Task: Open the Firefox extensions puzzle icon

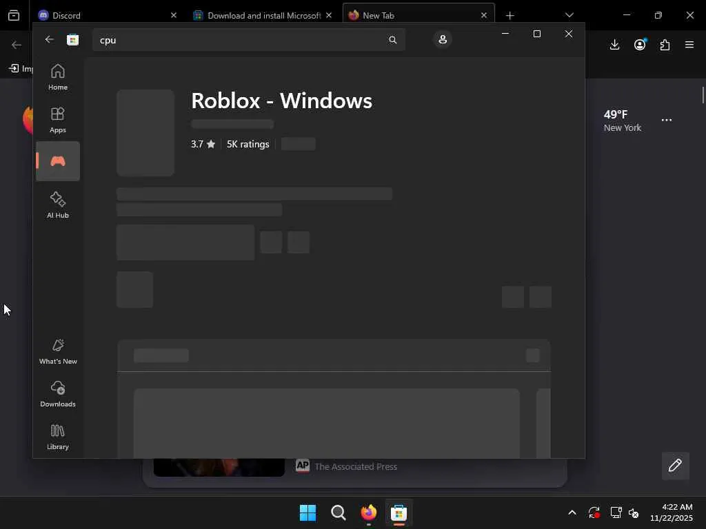Action: [665, 45]
